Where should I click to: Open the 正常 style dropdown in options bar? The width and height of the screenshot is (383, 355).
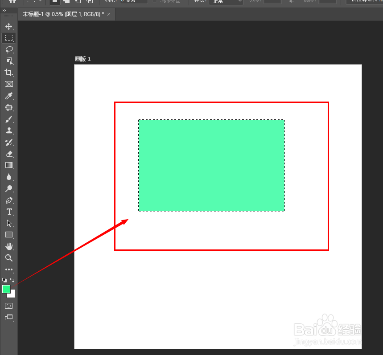pyautogui.click(x=226, y=2)
